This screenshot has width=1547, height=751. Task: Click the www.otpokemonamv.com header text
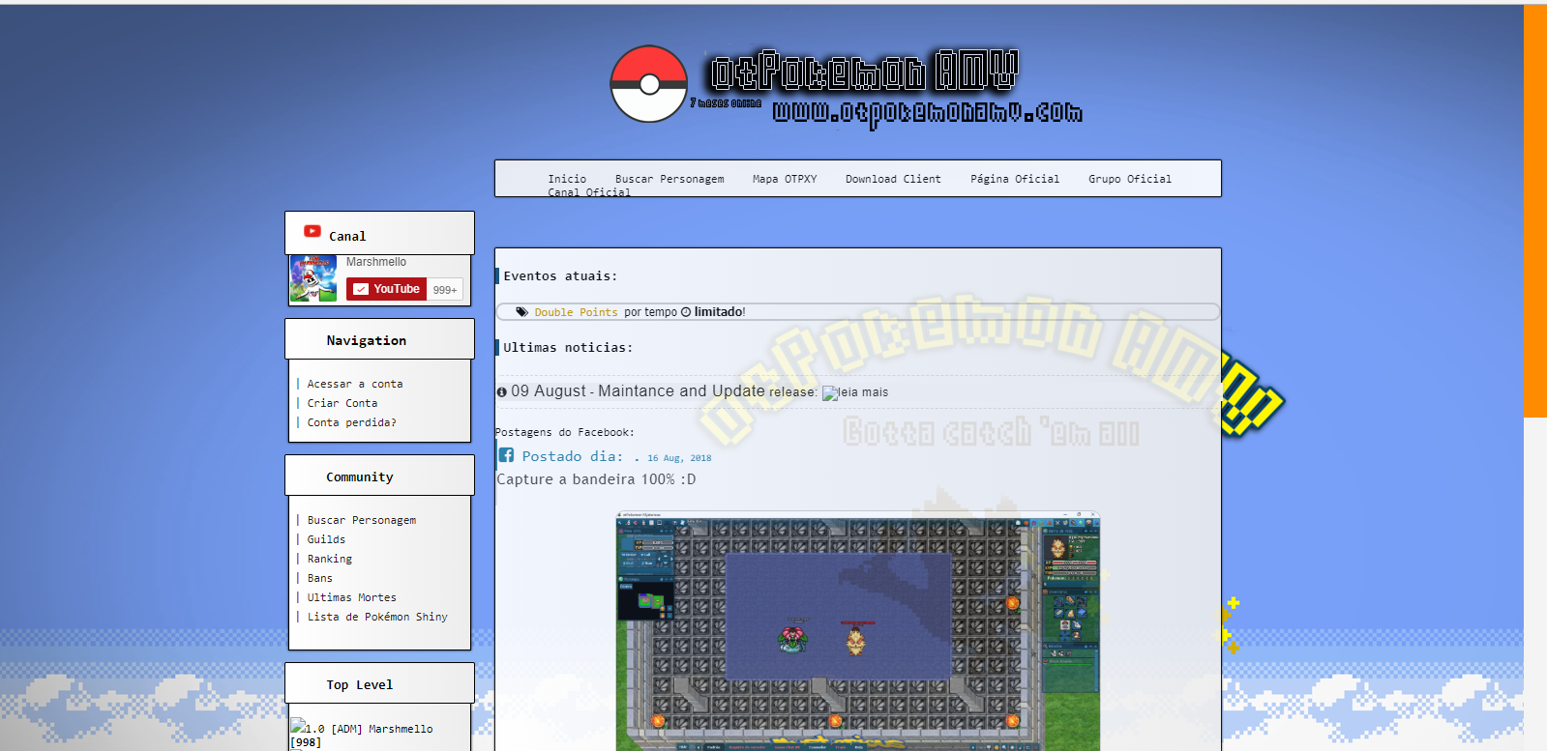tap(927, 114)
